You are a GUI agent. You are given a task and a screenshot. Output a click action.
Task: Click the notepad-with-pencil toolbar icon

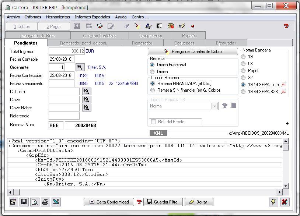pyautogui.click(x=111, y=26)
